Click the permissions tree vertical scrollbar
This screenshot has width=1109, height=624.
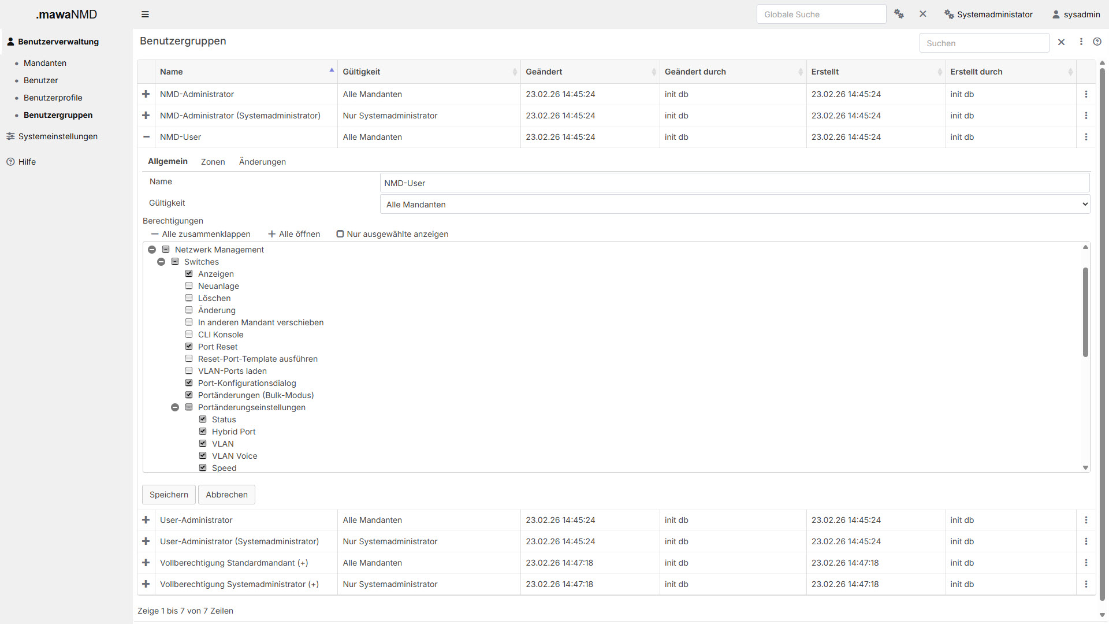coord(1085,312)
